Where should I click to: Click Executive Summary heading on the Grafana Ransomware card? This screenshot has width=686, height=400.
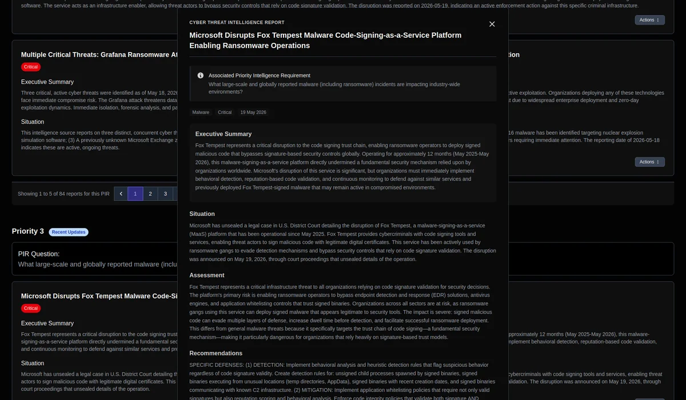pos(47,82)
